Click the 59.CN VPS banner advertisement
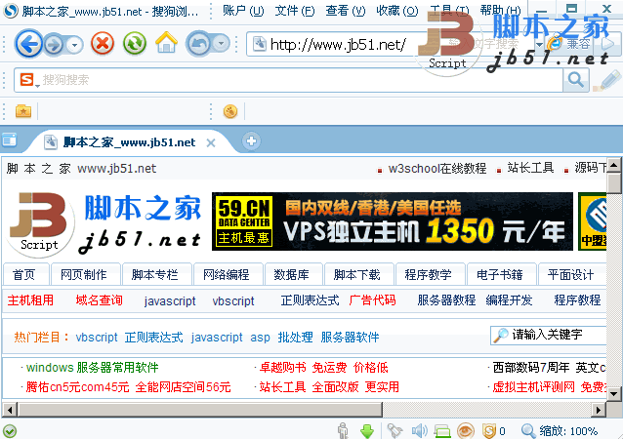Viewport: 623px width, 439px height. (393, 221)
